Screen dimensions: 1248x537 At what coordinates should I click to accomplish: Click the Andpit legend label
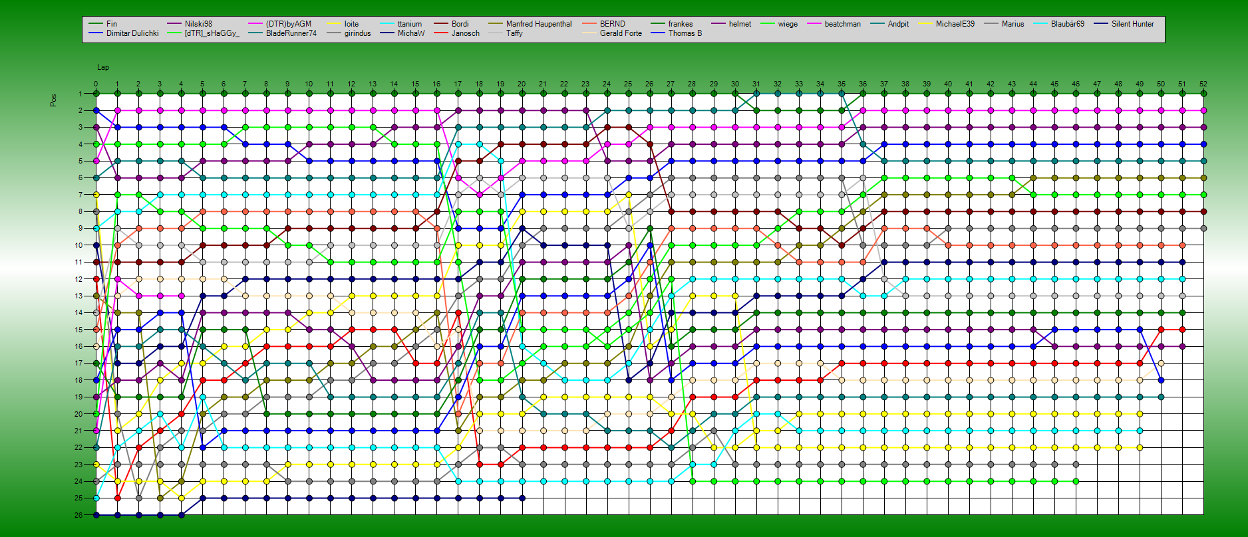[898, 24]
